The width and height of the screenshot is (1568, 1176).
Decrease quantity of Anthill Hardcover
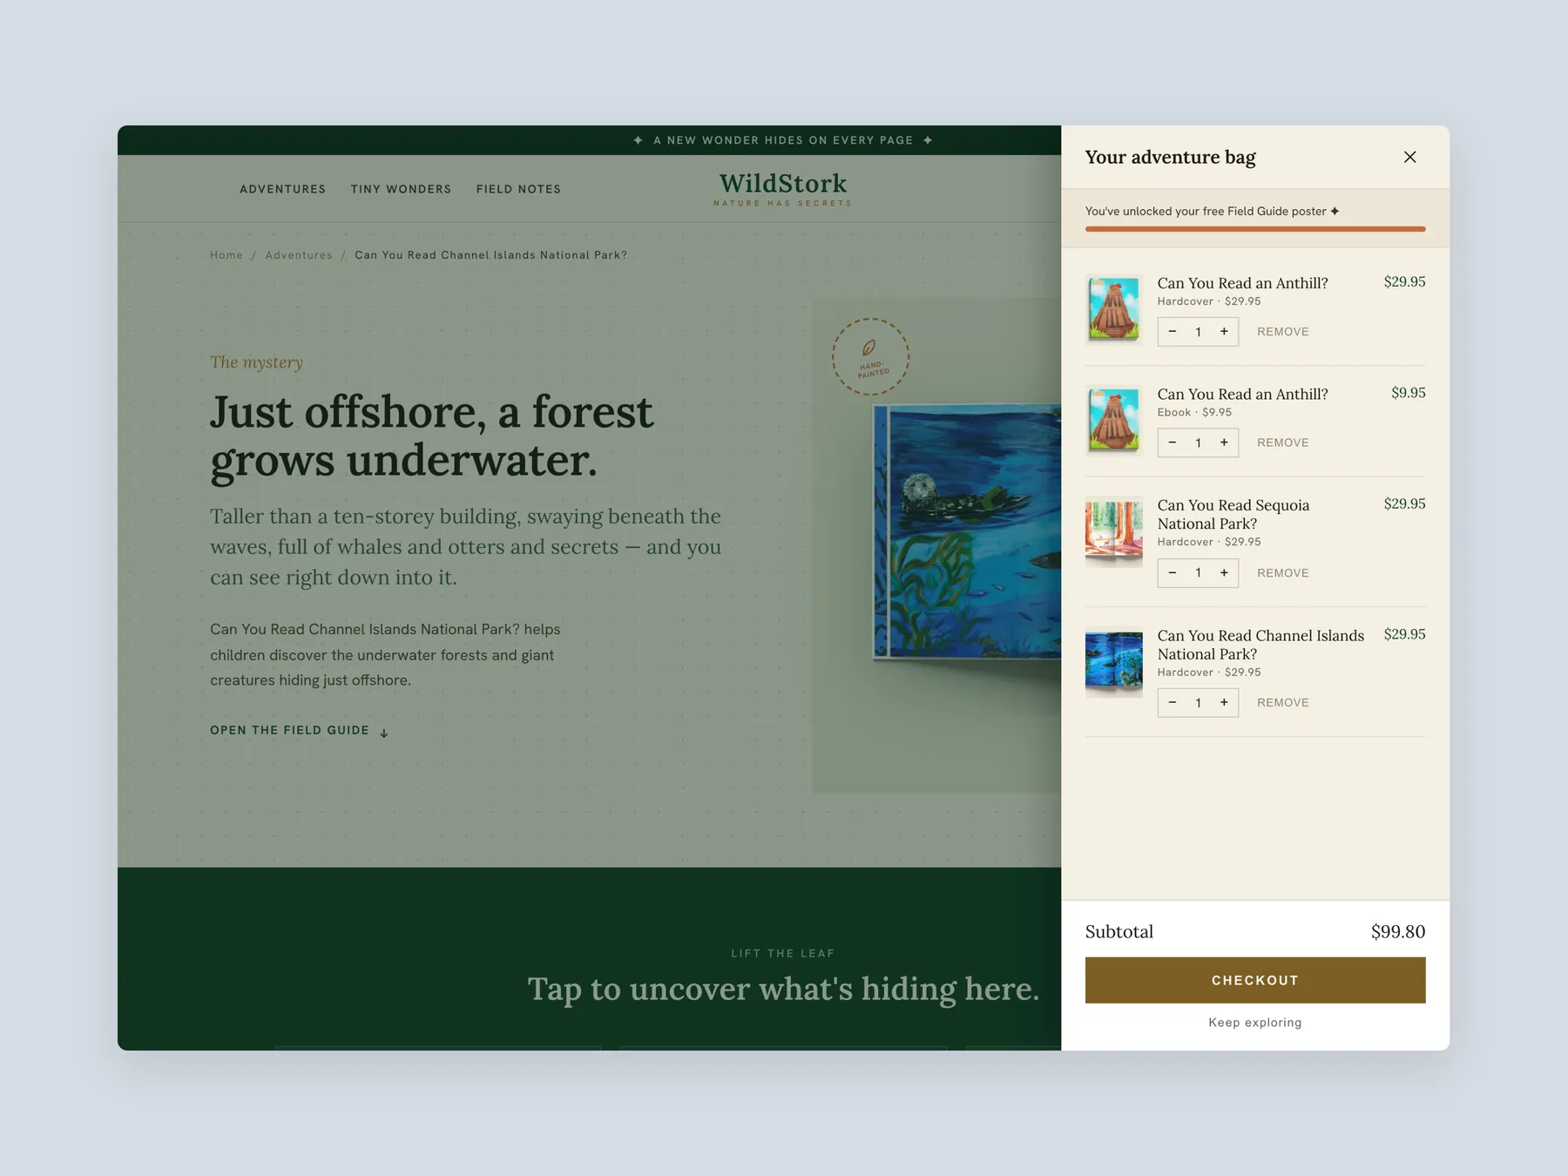click(x=1173, y=332)
